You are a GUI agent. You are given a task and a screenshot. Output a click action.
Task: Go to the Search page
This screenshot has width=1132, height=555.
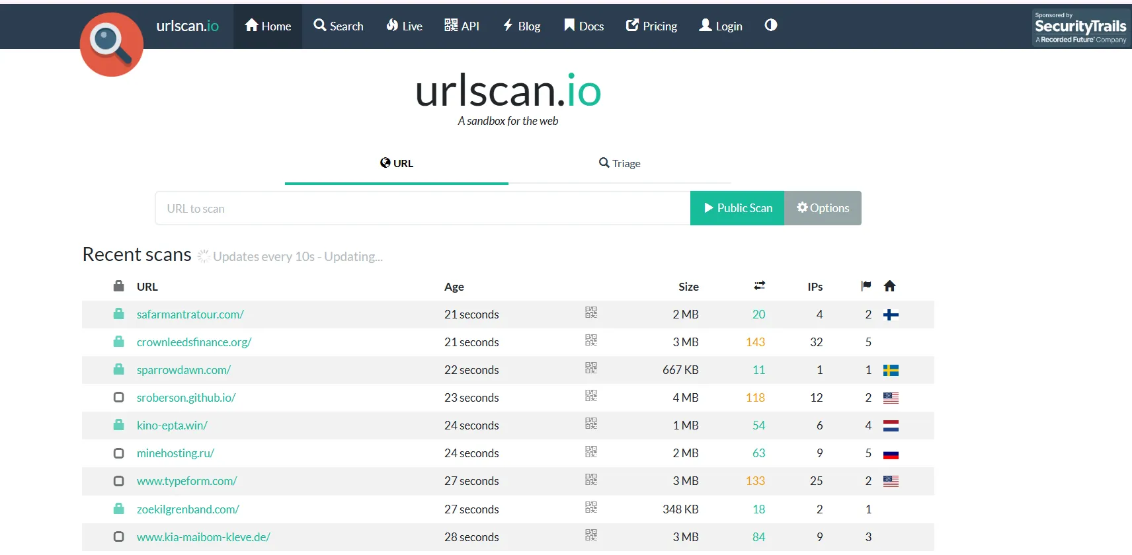pos(339,26)
